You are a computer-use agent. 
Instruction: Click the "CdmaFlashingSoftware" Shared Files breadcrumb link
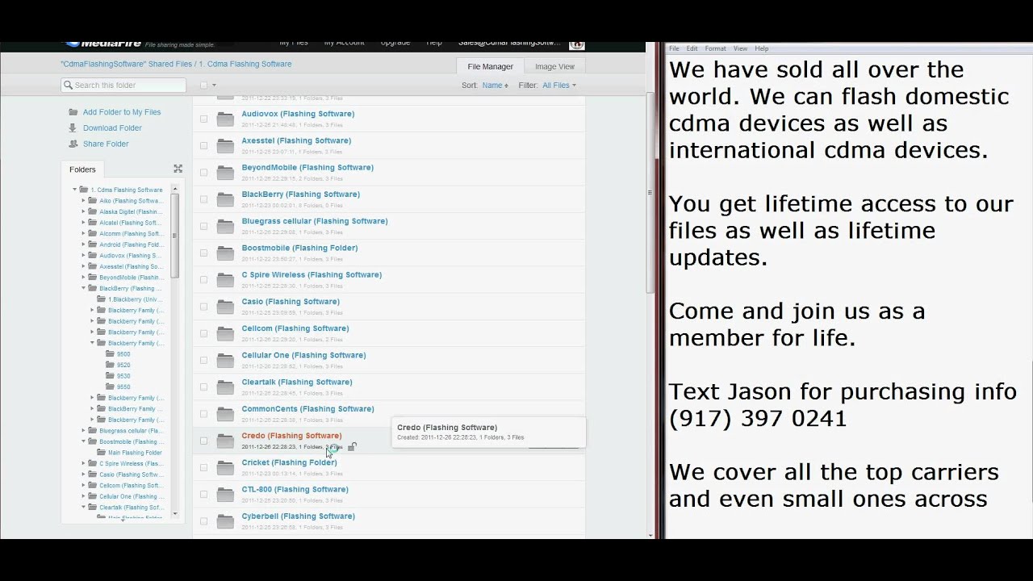127,64
